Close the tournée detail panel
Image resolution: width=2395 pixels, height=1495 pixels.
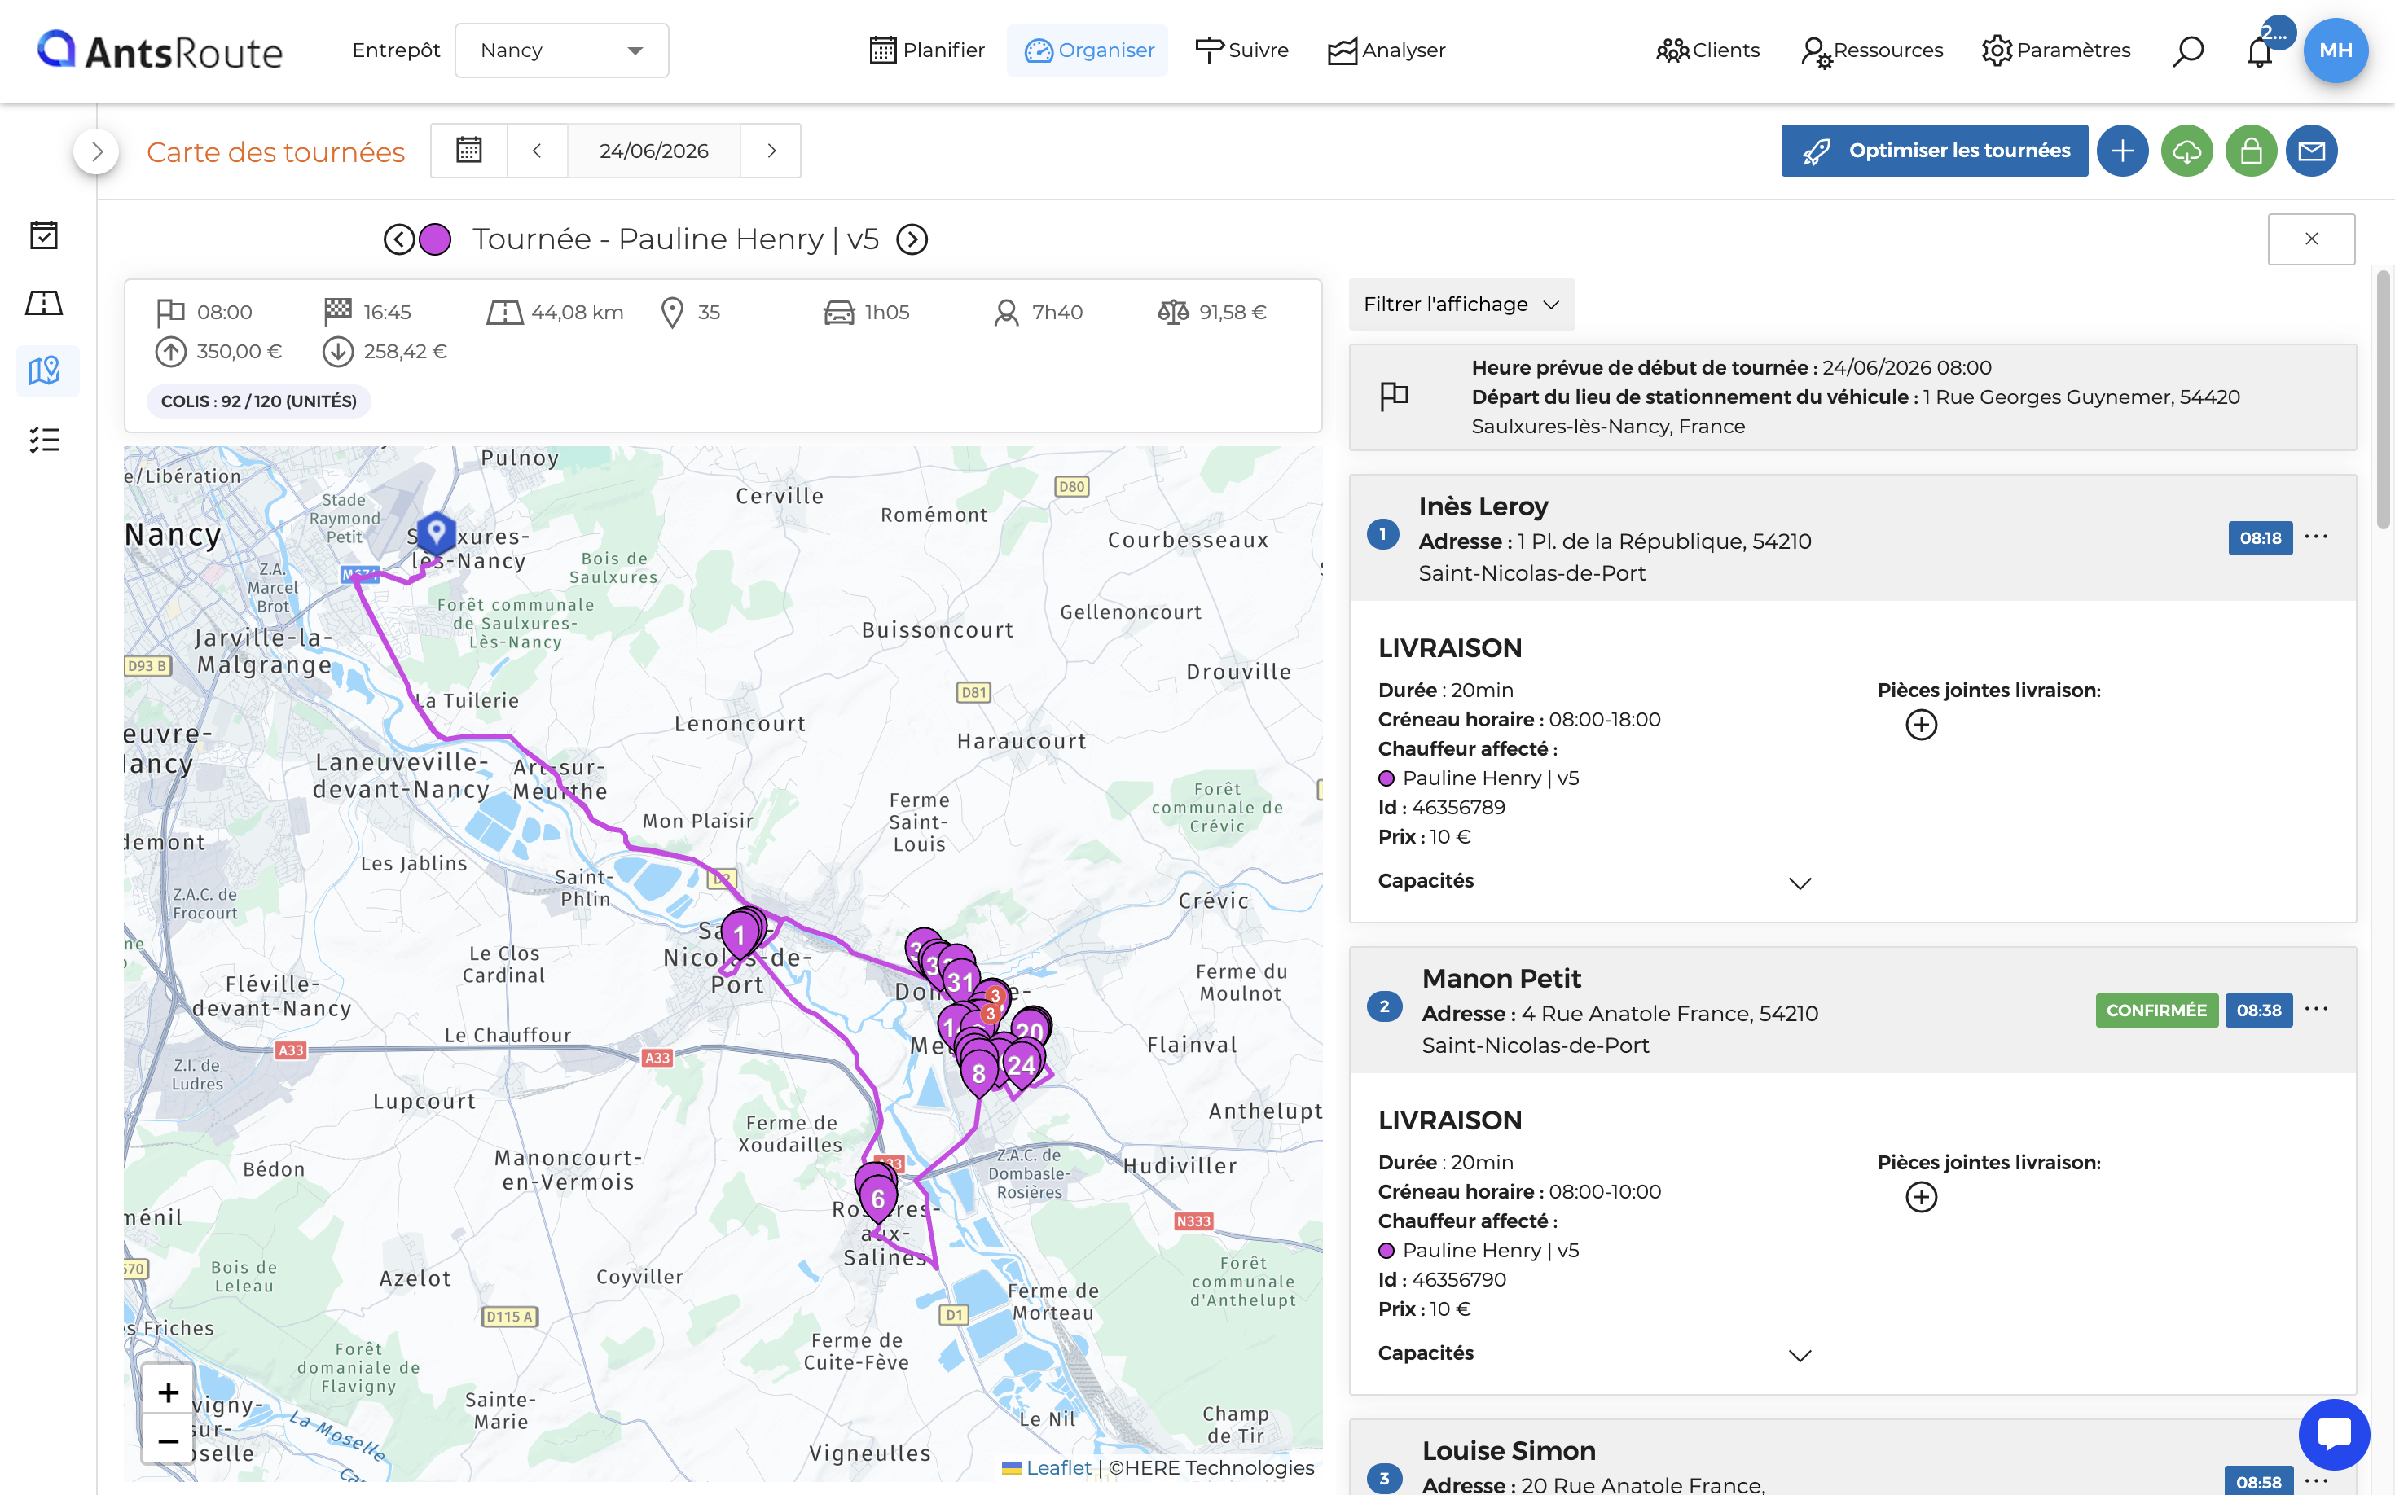tap(2311, 239)
